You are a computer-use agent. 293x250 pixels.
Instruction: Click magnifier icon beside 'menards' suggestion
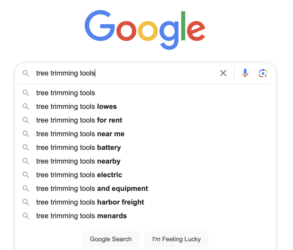26,216
